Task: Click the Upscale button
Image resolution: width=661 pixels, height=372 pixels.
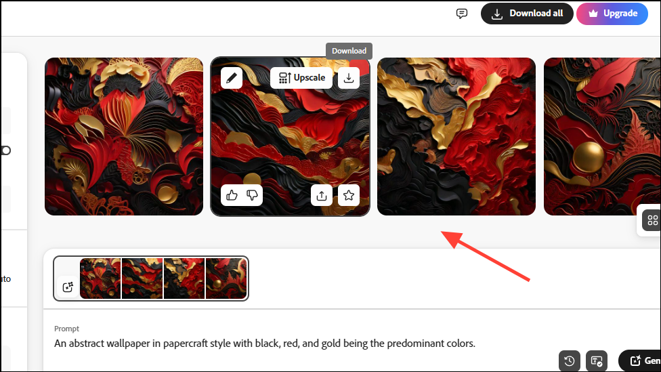Action: tap(301, 78)
